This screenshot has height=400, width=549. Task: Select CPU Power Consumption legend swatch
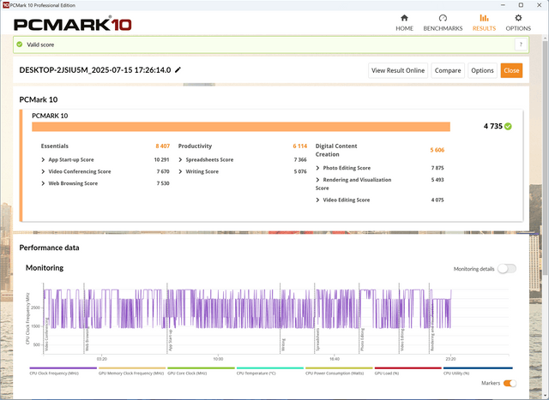pos(339,367)
